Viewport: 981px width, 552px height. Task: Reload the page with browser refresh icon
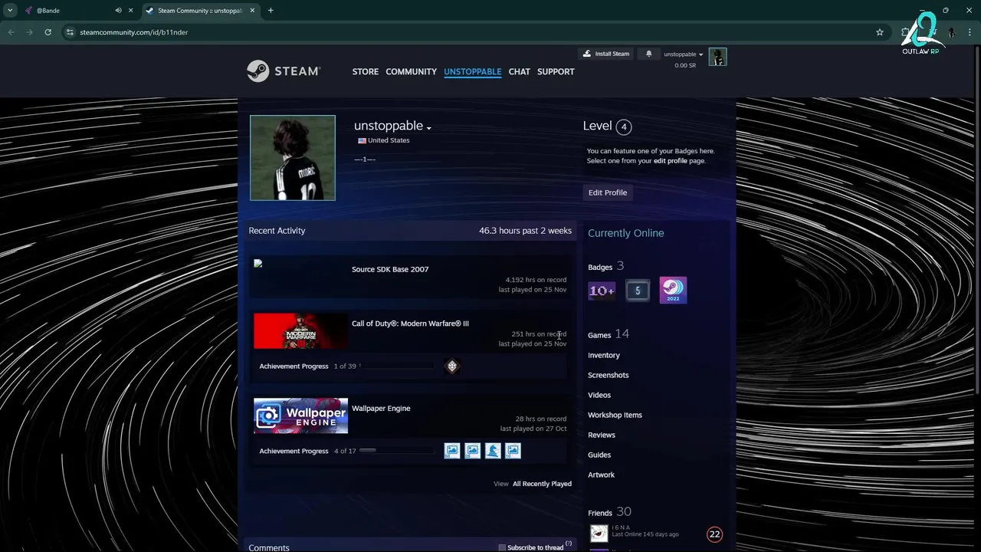[x=48, y=32]
